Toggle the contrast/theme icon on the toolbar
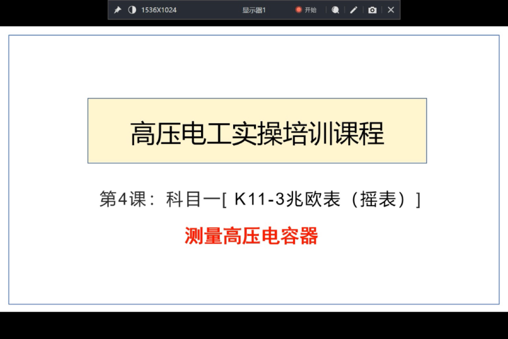This screenshot has width=508, height=339. [x=131, y=10]
